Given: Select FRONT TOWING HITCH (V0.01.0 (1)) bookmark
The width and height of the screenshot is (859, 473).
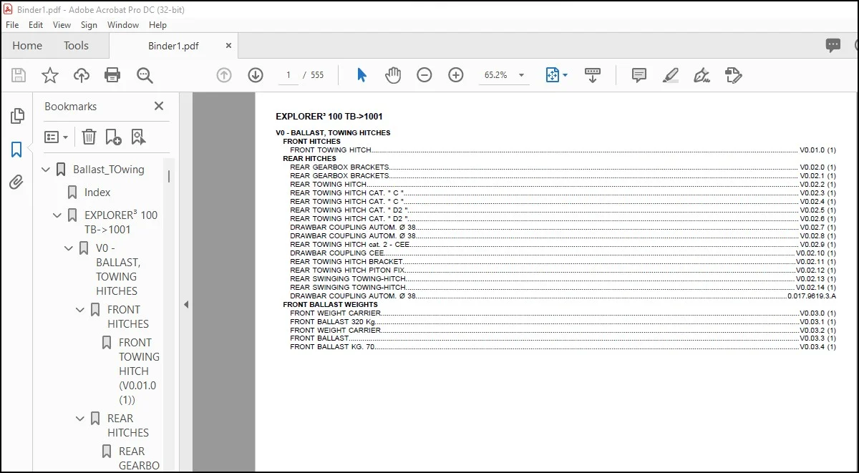Looking at the screenshot, I should click(138, 371).
